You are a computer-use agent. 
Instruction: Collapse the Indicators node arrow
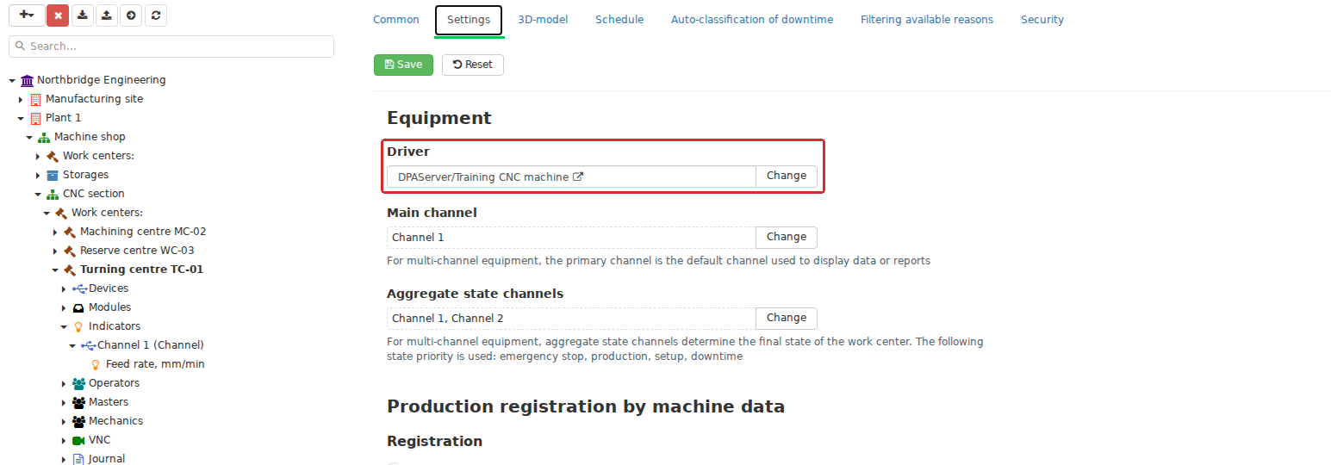coord(64,326)
